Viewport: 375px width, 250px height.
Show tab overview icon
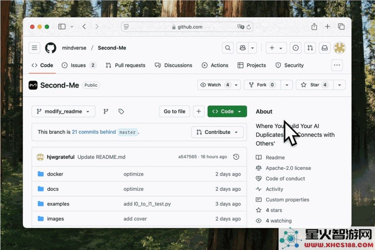tap(341, 27)
